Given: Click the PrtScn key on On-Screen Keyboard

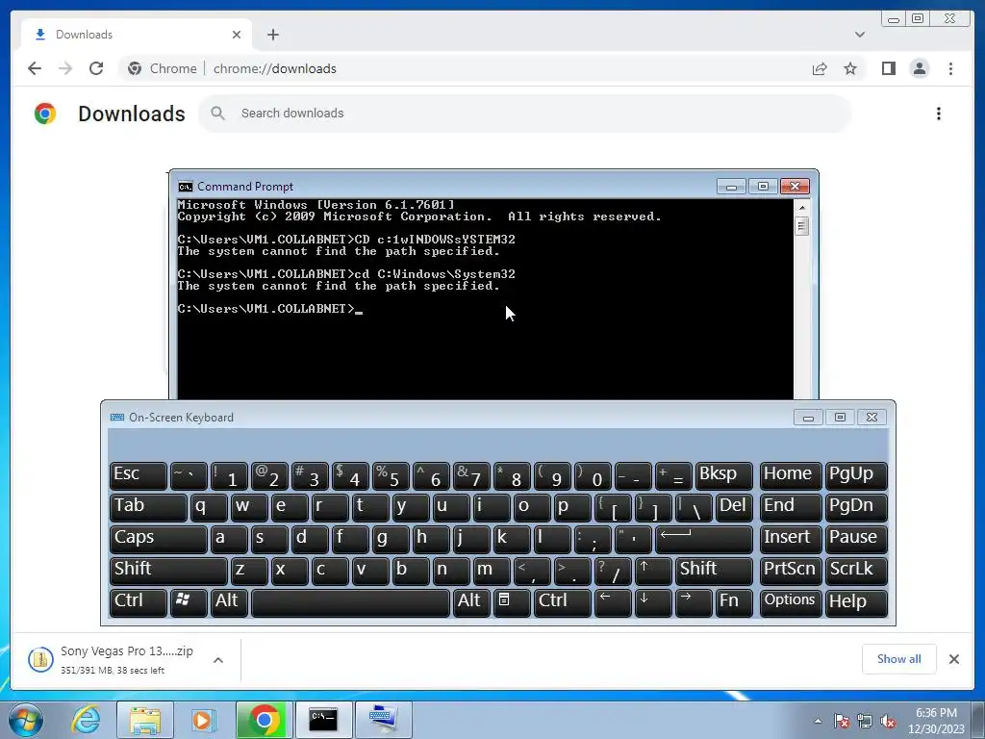Looking at the screenshot, I should click(x=791, y=571).
